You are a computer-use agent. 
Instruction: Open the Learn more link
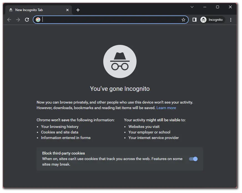[166, 108]
